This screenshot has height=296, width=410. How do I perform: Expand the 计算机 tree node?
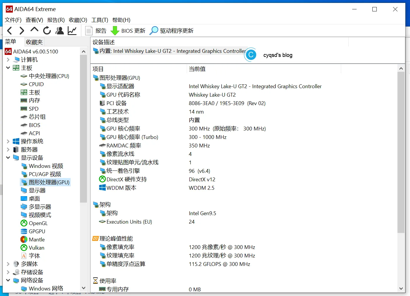[8, 60]
